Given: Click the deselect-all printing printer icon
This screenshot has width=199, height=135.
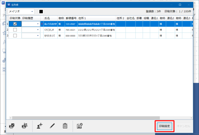Looking at the screenshot, I should pyautogui.click(x=24, y=126).
